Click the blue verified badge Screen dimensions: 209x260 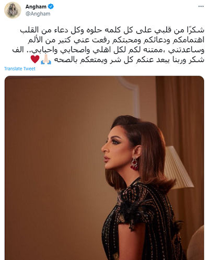(51, 7)
